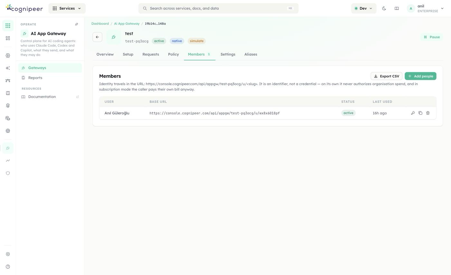Click the Add people button
The width and height of the screenshot is (451, 275).
[420, 76]
